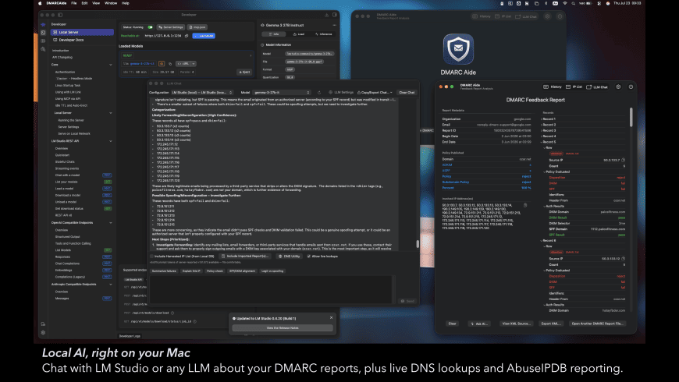679x382 pixels.
Task: Open settings gear in front DMARC Aide window
Action: tap(618, 87)
